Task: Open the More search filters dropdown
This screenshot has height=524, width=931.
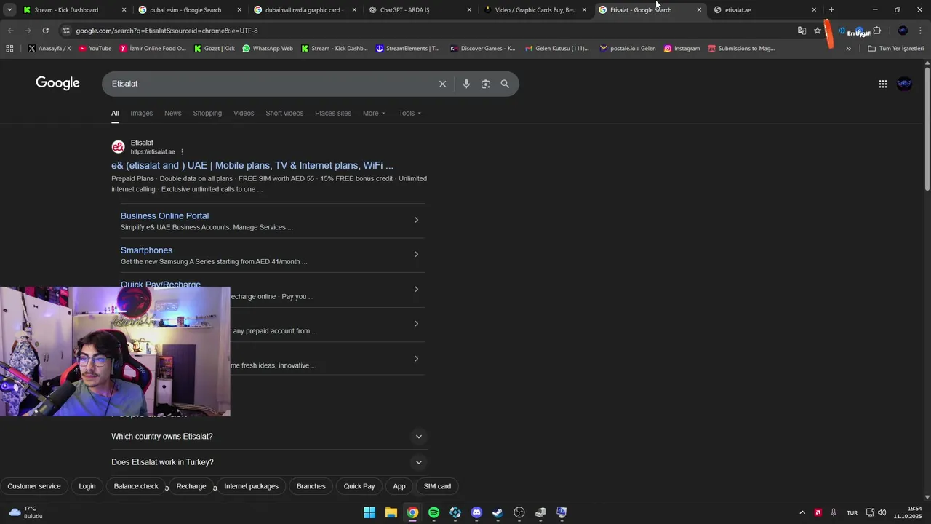Action: point(374,113)
